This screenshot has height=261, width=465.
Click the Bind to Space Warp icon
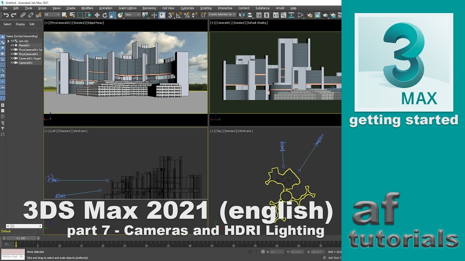[39, 15]
